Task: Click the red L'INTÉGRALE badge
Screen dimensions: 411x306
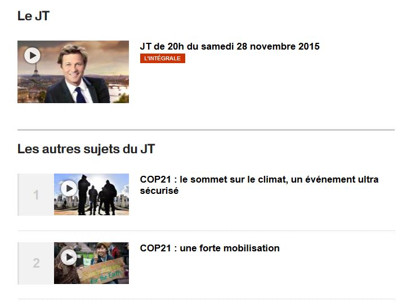Action: pyautogui.click(x=163, y=58)
